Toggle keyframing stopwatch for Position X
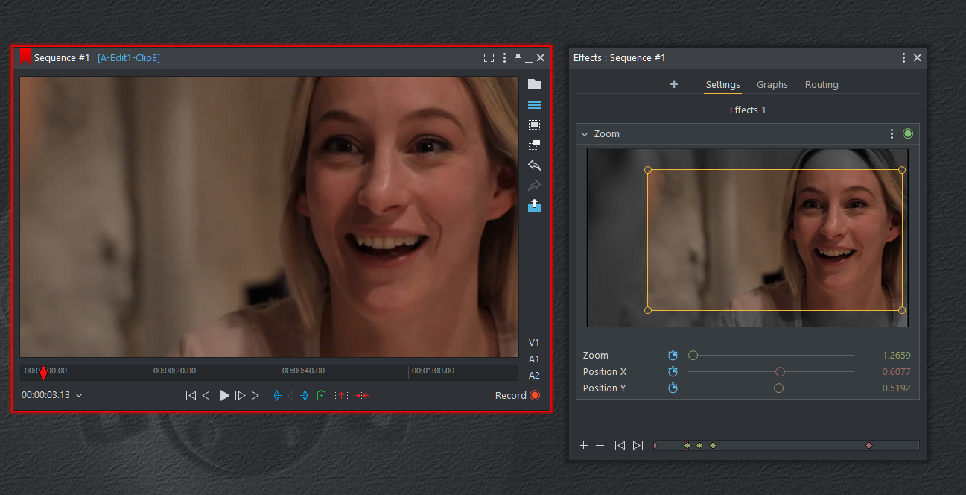 pyautogui.click(x=673, y=372)
